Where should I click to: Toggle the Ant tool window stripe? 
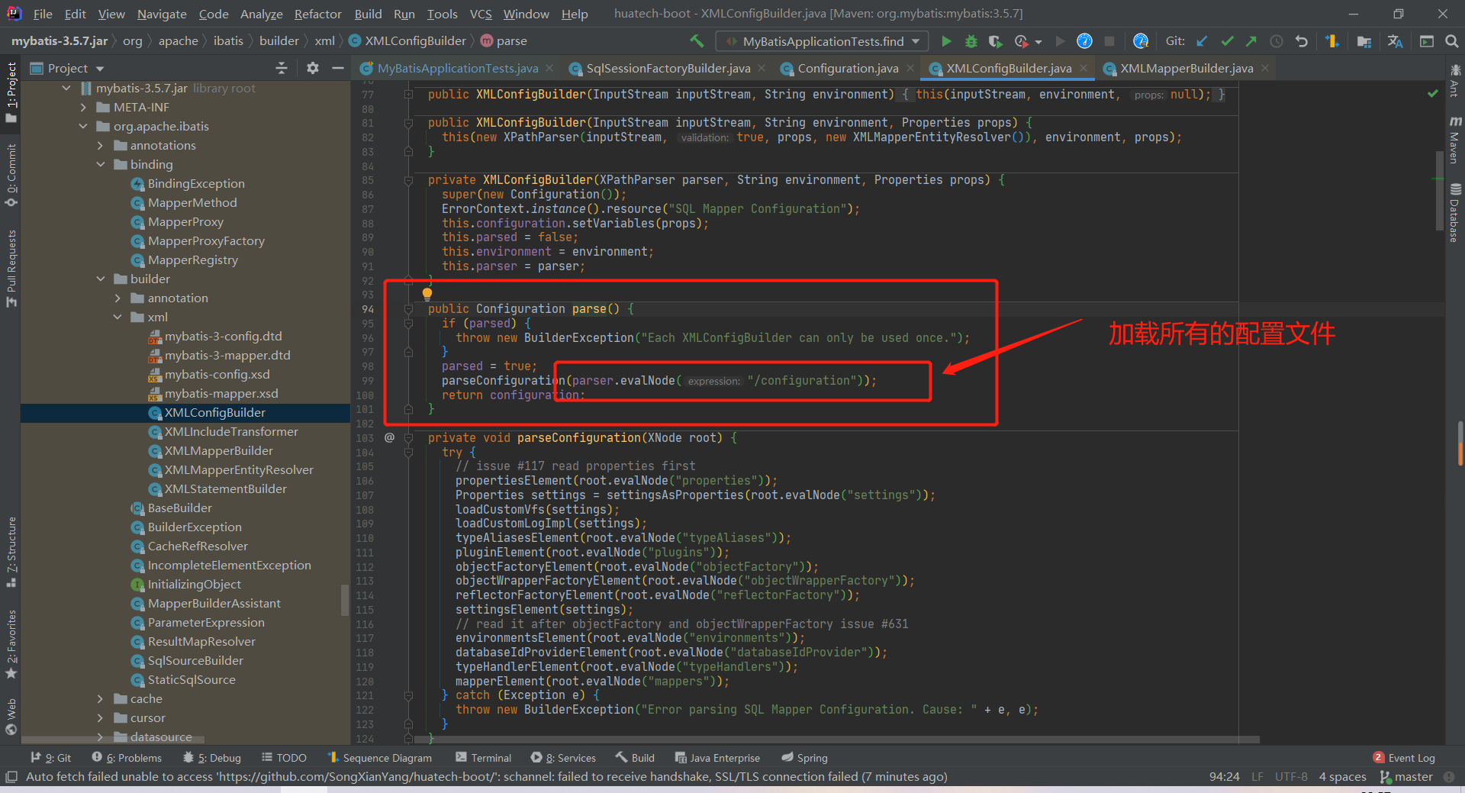(1454, 80)
